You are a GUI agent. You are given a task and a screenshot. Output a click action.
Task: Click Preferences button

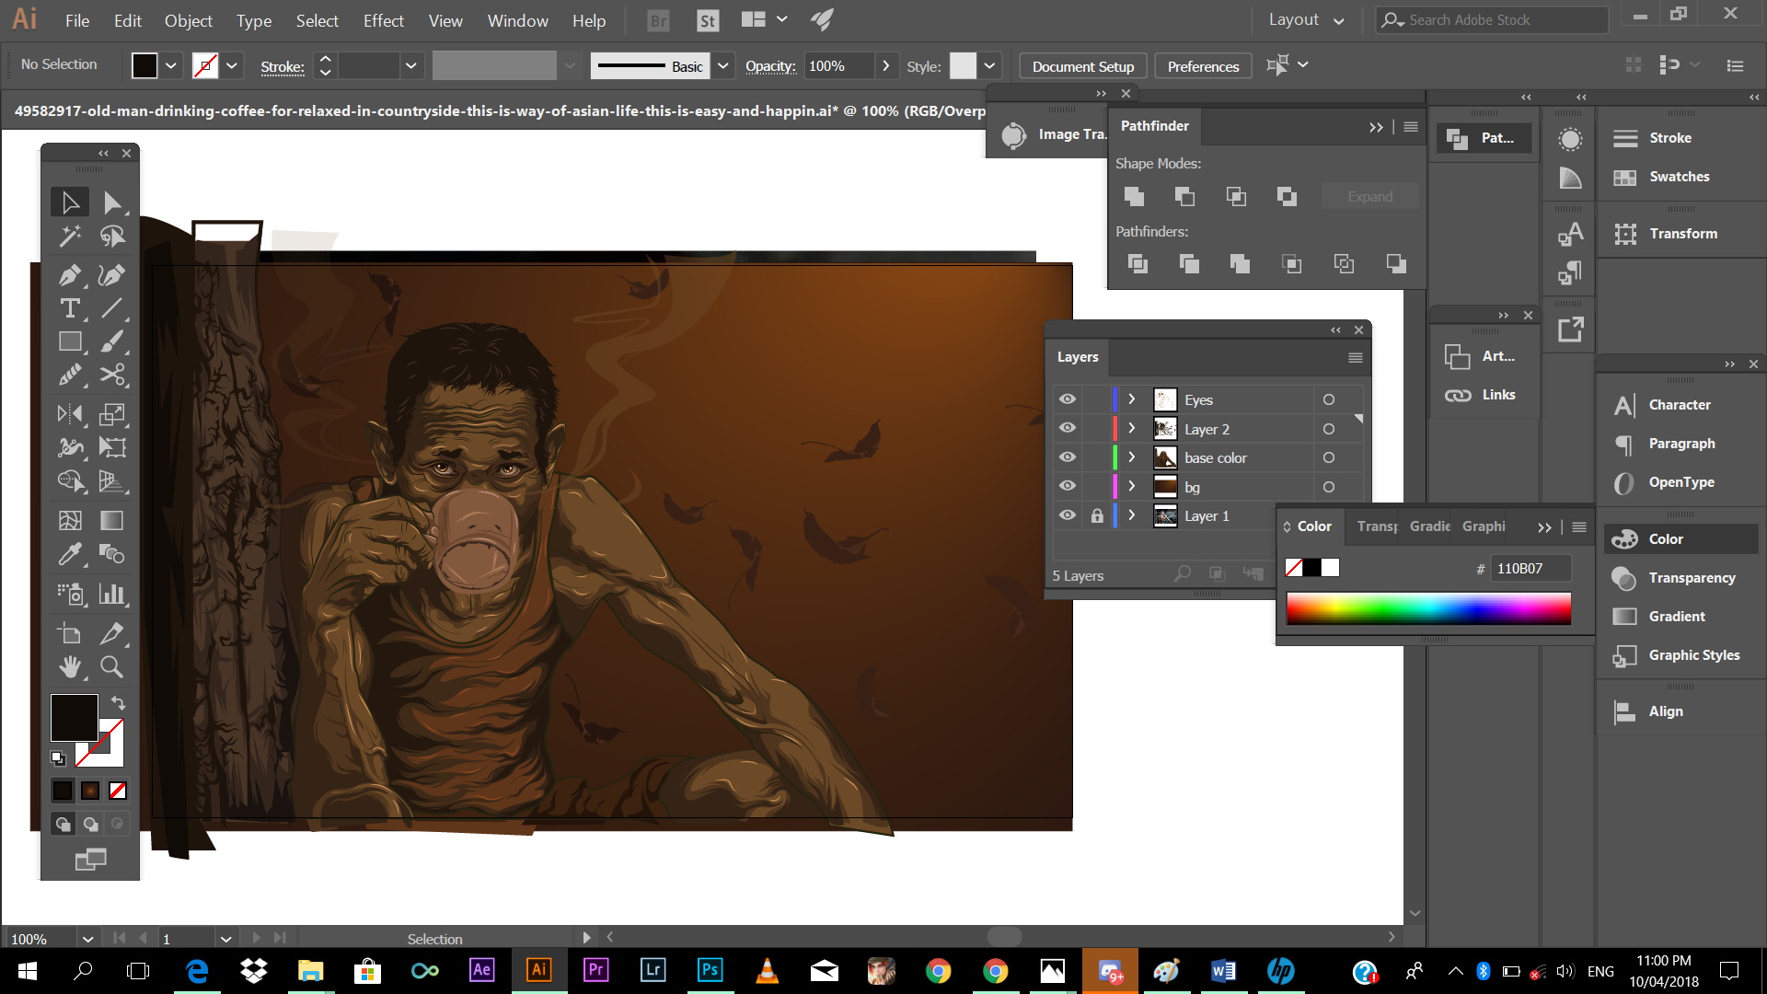[1203, 66]
